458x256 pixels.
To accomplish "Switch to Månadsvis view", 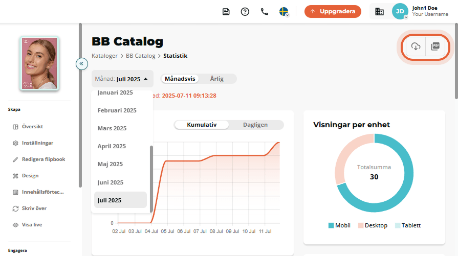I will tap(180, 79).
